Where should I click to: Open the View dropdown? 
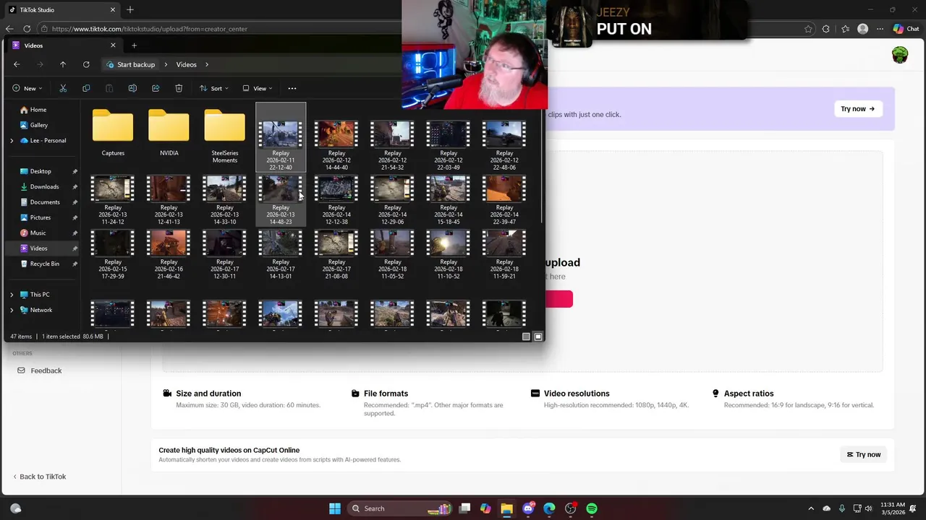coord(258,88)
